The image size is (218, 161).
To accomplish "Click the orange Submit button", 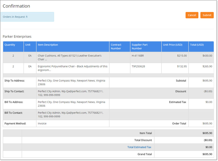I will tap(207, 15).
